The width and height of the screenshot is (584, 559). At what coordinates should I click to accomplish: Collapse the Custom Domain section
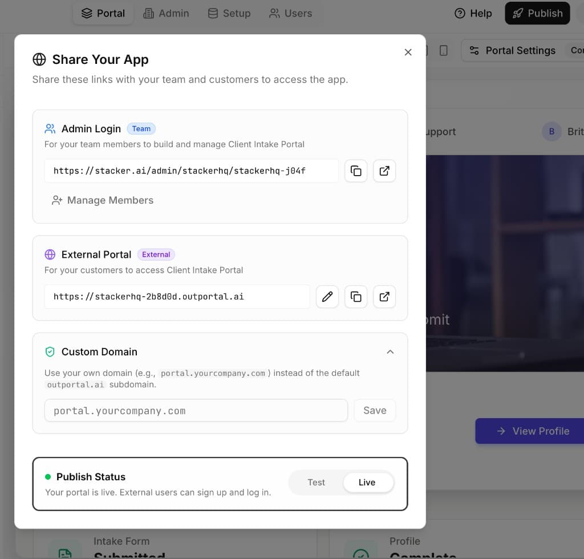[x=390, y=352]
